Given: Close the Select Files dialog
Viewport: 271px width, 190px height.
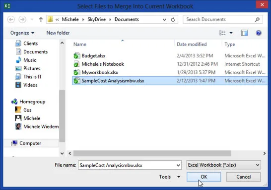Looking at the screenshot, I should (x=262, y=4).
